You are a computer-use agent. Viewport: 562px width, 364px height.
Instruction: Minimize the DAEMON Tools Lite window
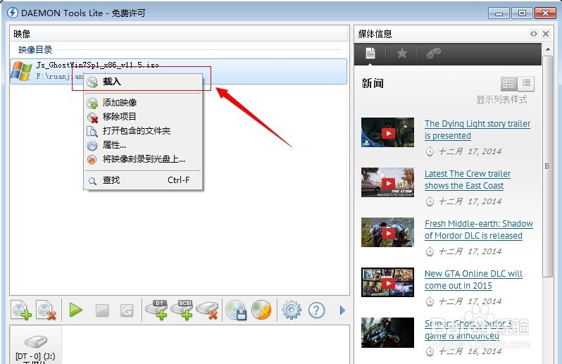pos(499,13)
